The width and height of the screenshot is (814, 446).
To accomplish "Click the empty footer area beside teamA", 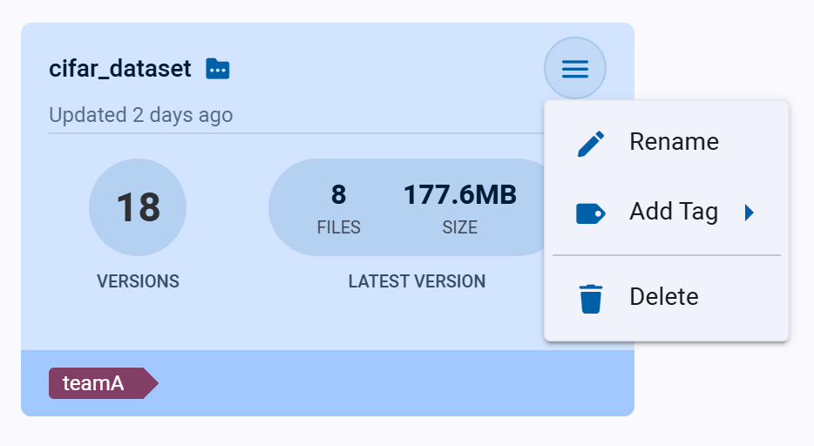I will click(392, 383).
